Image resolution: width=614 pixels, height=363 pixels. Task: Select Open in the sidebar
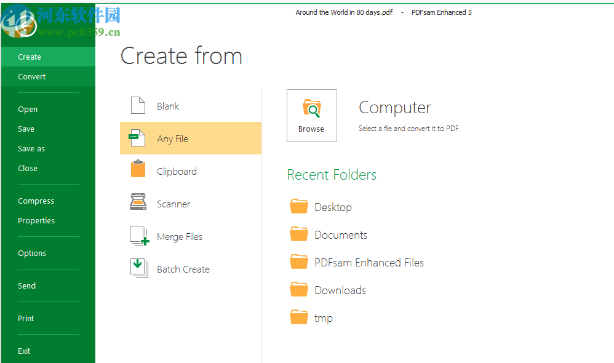pos(28,110)
